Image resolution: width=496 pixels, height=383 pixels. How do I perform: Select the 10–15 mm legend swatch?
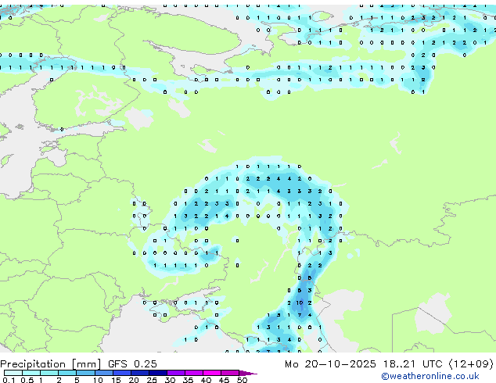click(x=103, y=373)
